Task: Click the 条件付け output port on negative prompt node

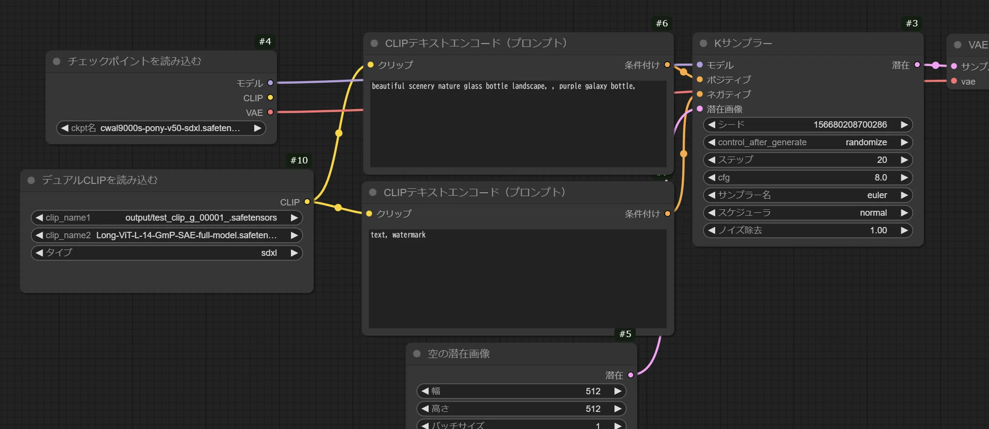Action: pos(667,213)
